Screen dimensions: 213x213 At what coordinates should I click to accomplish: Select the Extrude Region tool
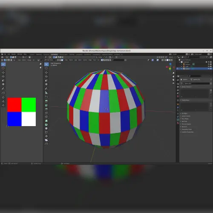(46, 101)
